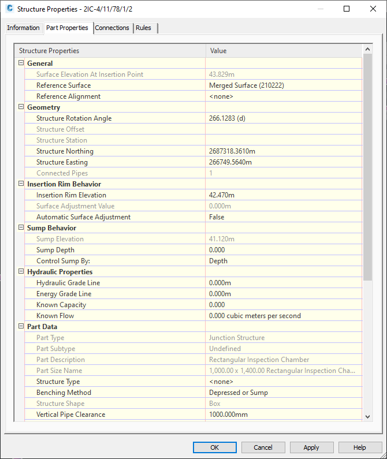Select the Sump Elevation row label
The image size is (387, 459).
click(60, 239)
